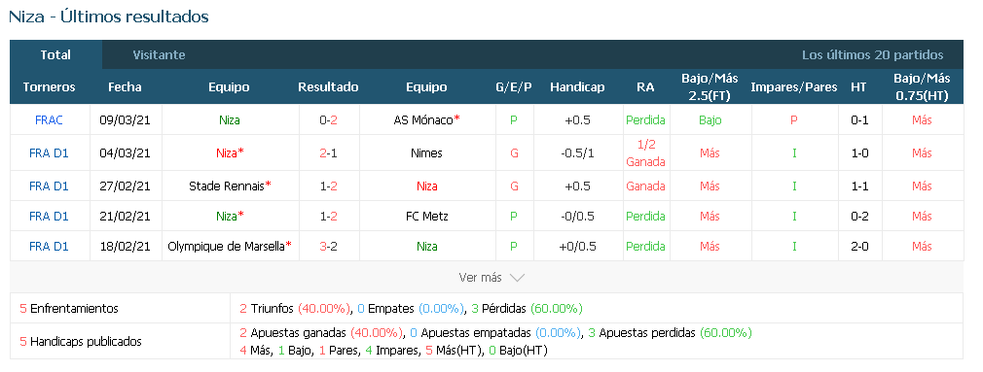Open FRA D1 link for 21/02/21 match
983x372 pixels.
tap(49, 217)
